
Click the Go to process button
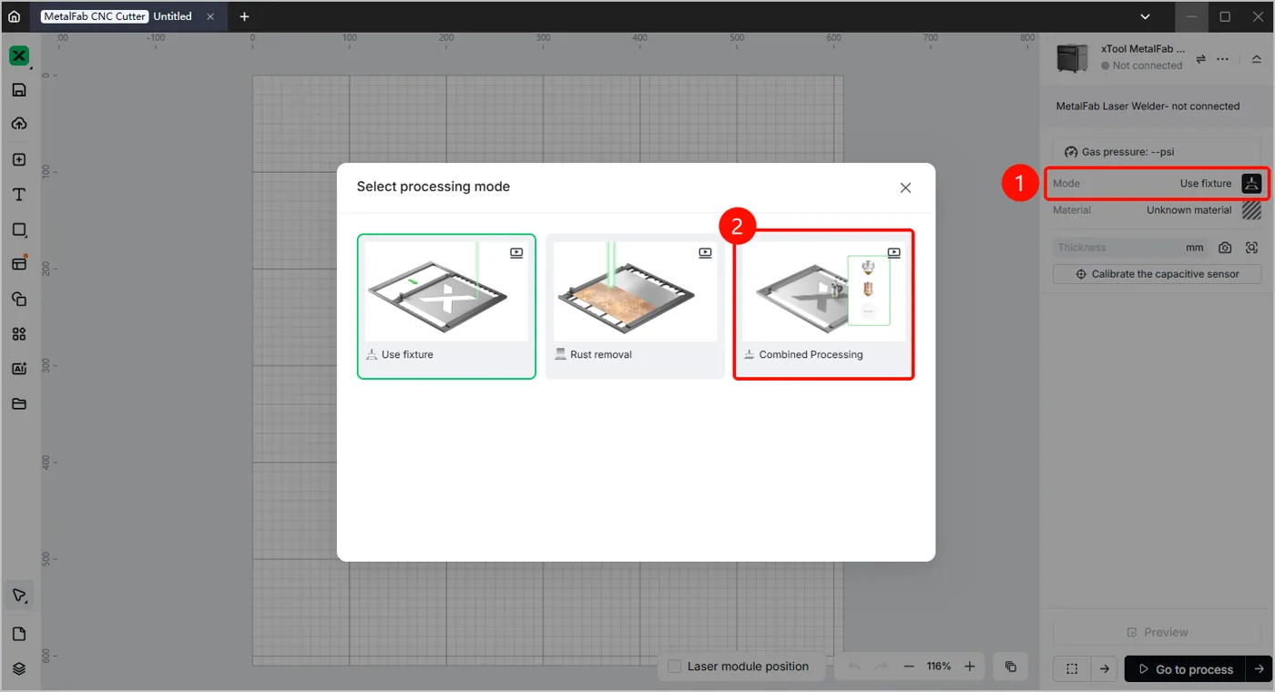click(1185, 669)
